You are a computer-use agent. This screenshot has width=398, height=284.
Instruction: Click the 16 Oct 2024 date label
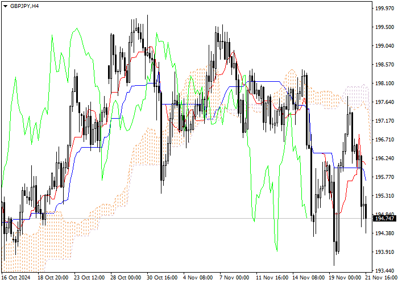coord(16,278)
